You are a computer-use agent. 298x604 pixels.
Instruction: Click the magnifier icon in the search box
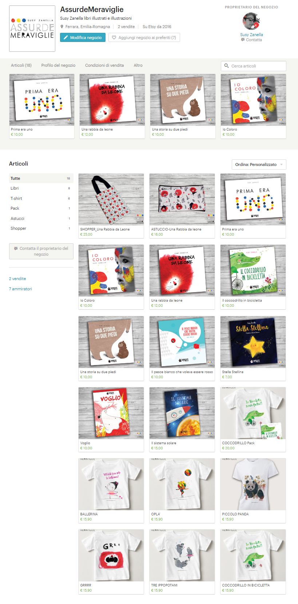click(226, 66)
